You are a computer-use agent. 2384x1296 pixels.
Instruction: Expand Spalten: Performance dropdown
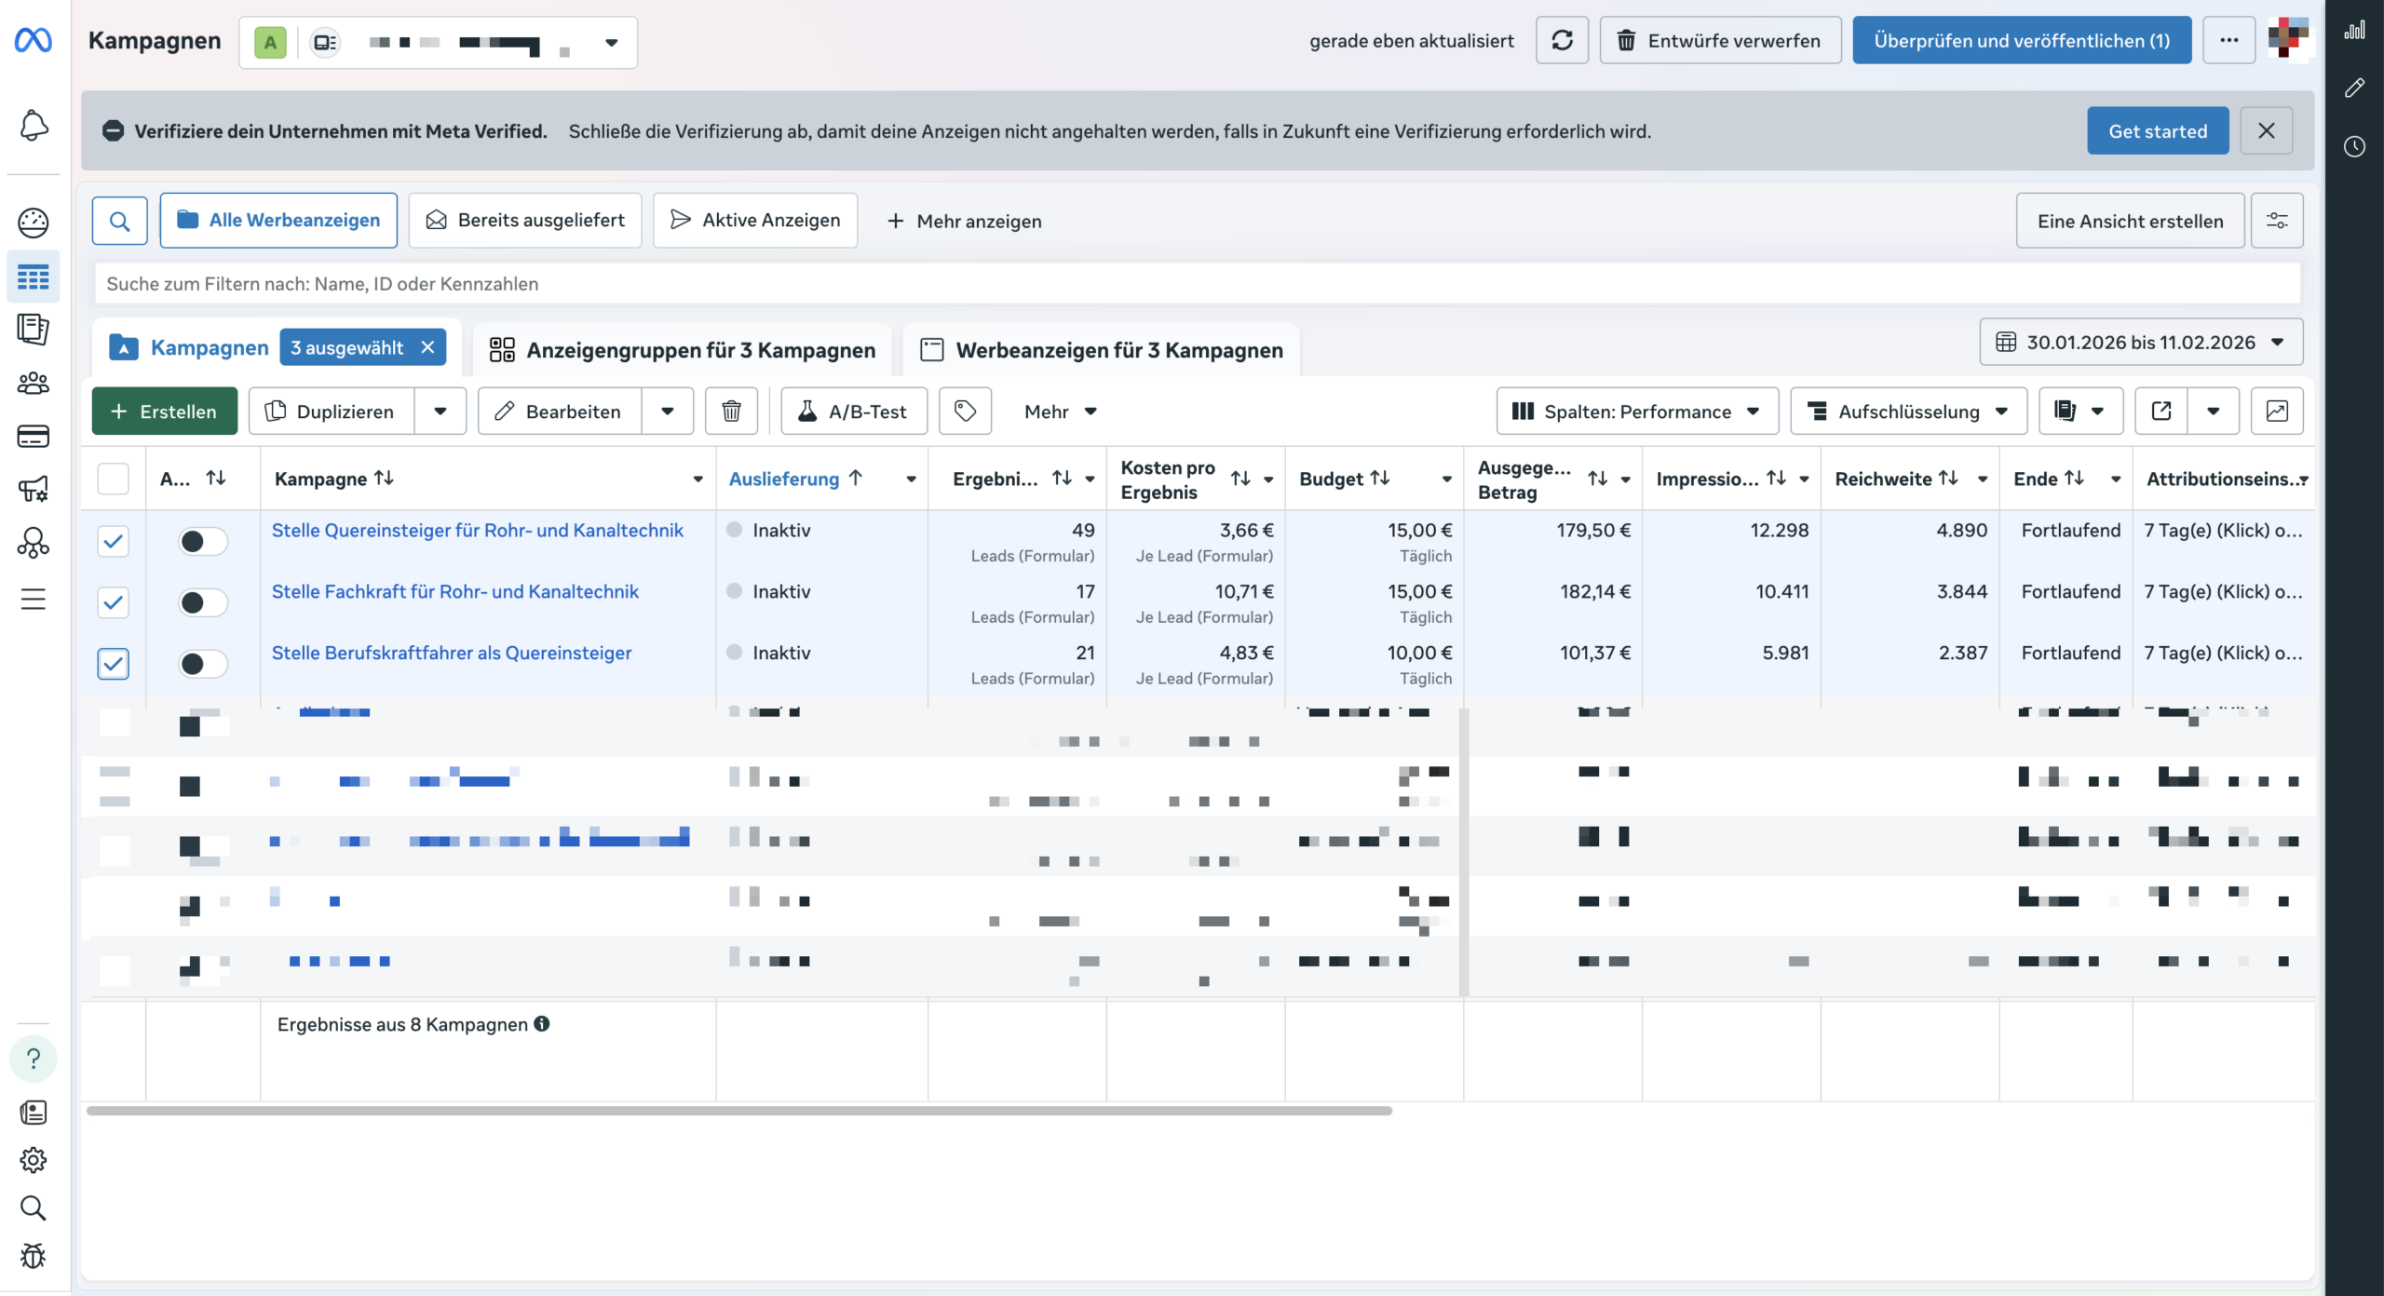[x=1636, y=411]
